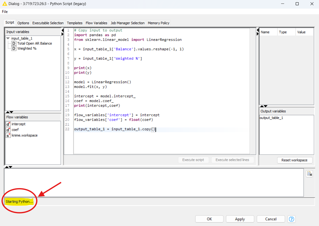Click Reset workspace button
Image resolution: width=319 pixels, height=226 pixels.
(294, 160)
